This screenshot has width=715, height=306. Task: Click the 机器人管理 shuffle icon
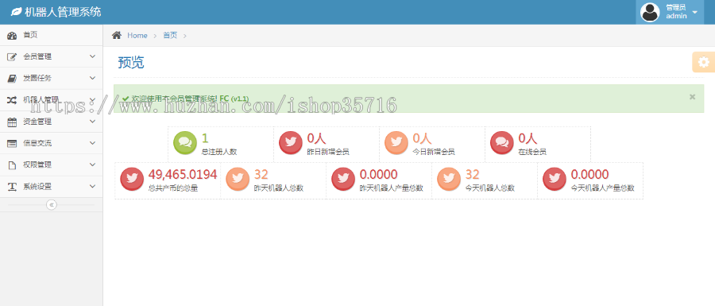pos(12,100)
